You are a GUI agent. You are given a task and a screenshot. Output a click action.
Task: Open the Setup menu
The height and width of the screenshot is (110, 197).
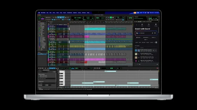79,13
